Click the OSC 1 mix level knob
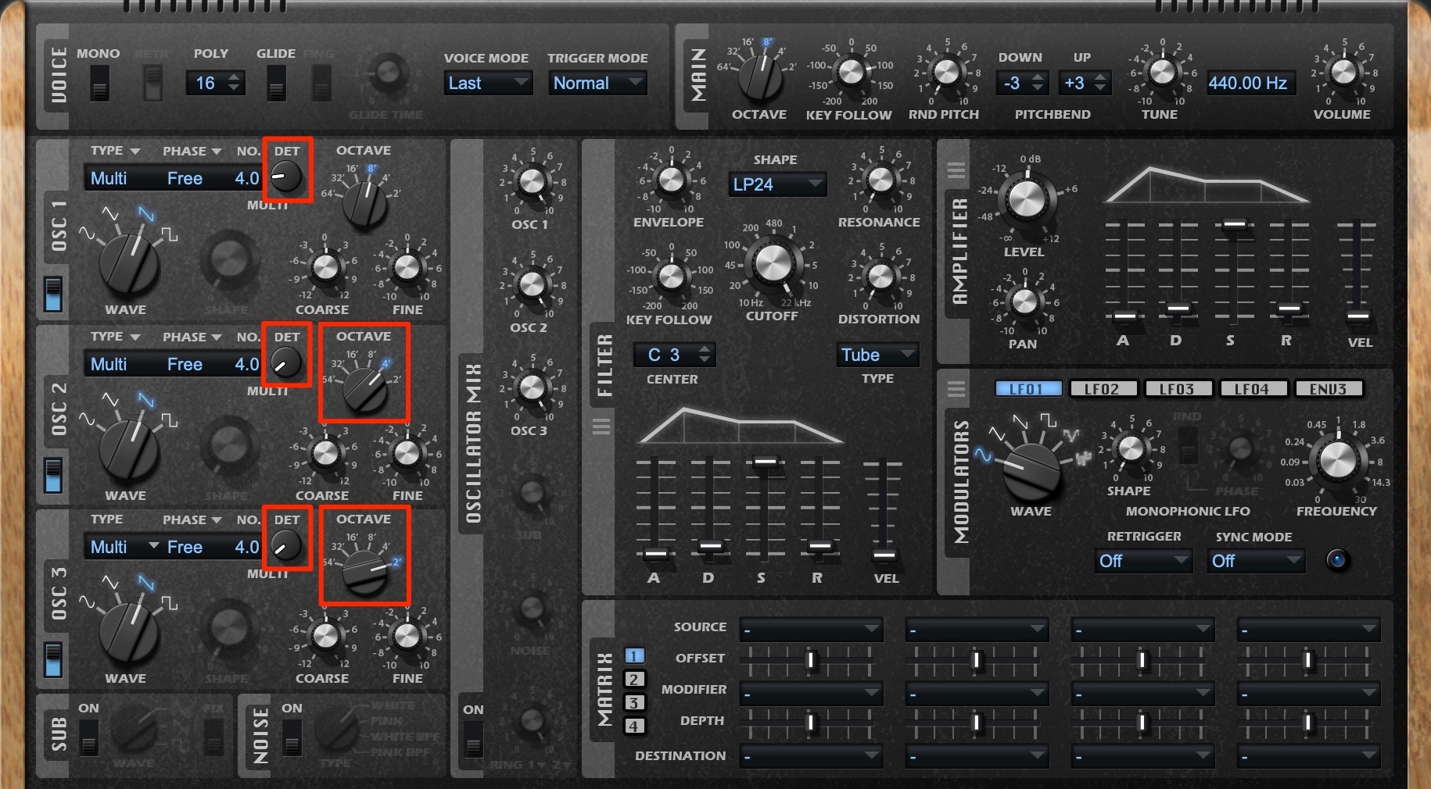 point(532,181)
